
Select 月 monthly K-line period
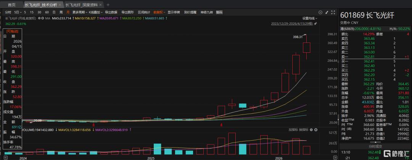pyautogui.click(x=68, y=12)
